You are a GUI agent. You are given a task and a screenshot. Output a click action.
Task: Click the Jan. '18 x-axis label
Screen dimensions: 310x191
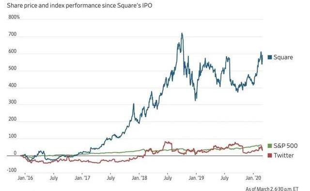click(x=139, y=178)
